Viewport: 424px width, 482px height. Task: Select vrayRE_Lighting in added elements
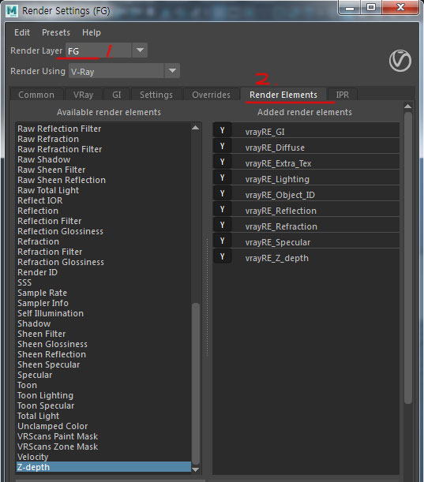point(277,179)
